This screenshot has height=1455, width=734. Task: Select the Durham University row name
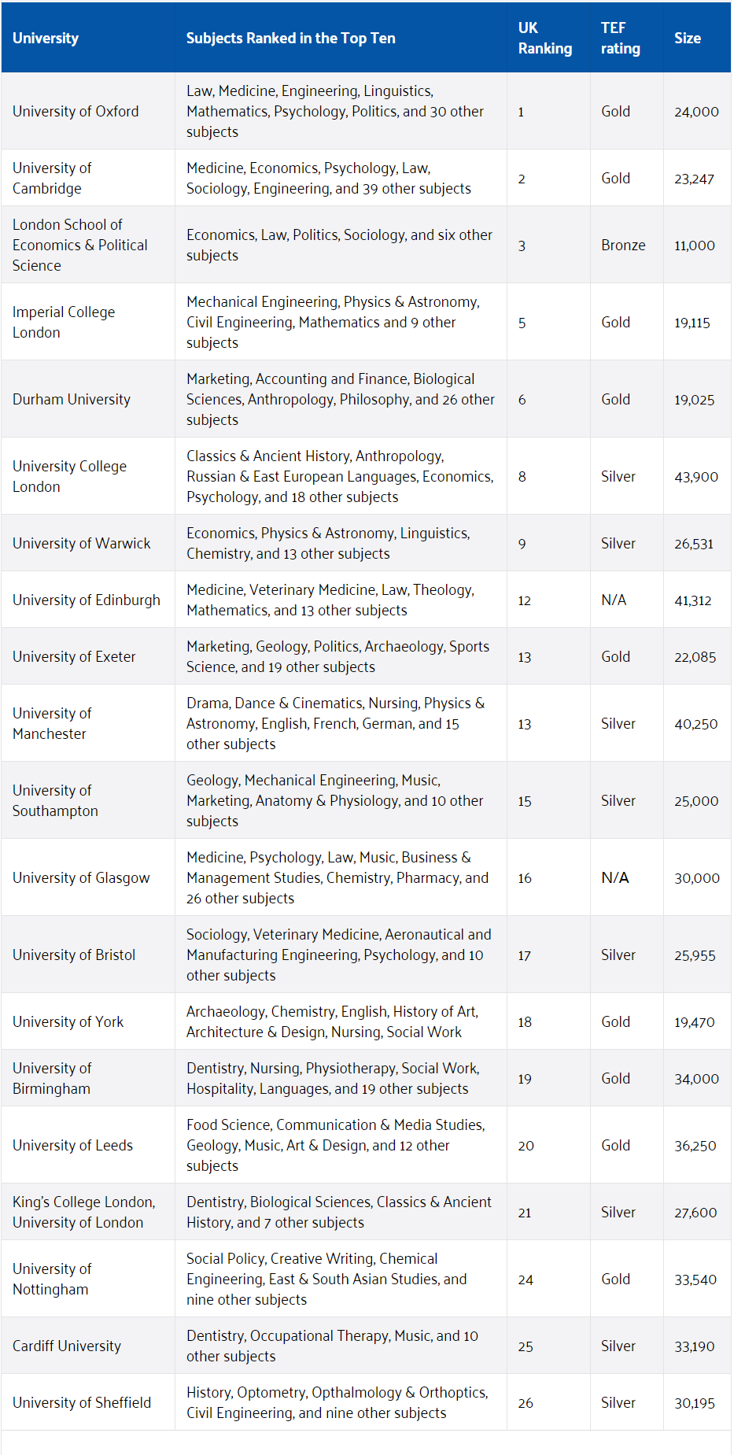pyautogui.click(x=72, y=399)
